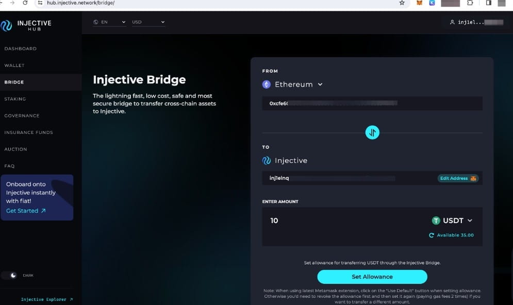Toggle the DARK mode switch
The image size is (513, 305).
(x=9, y=275)
